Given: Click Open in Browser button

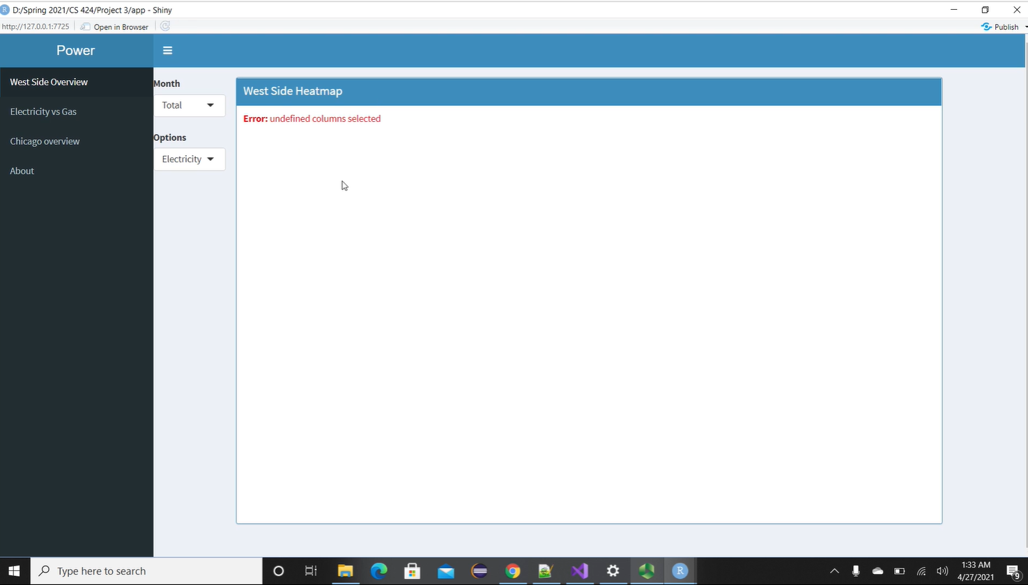Looking at the screenshot, I should tap(114, 26).
